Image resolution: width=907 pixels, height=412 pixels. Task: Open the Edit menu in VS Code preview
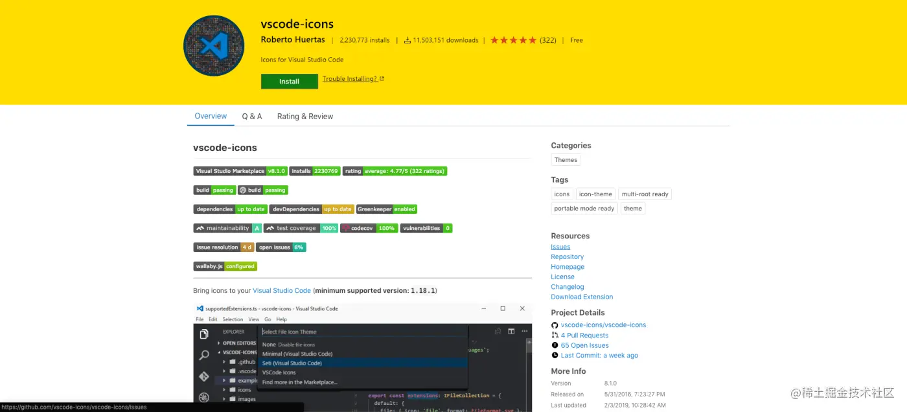213,319
